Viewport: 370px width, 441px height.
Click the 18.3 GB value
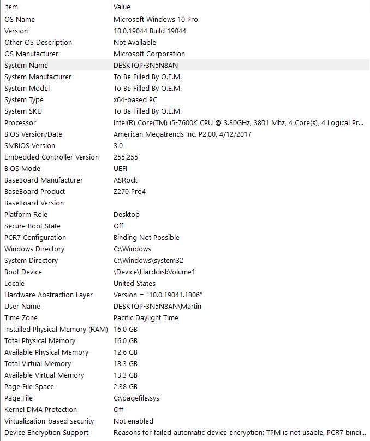pyautogui.click(x=126, y=364)
